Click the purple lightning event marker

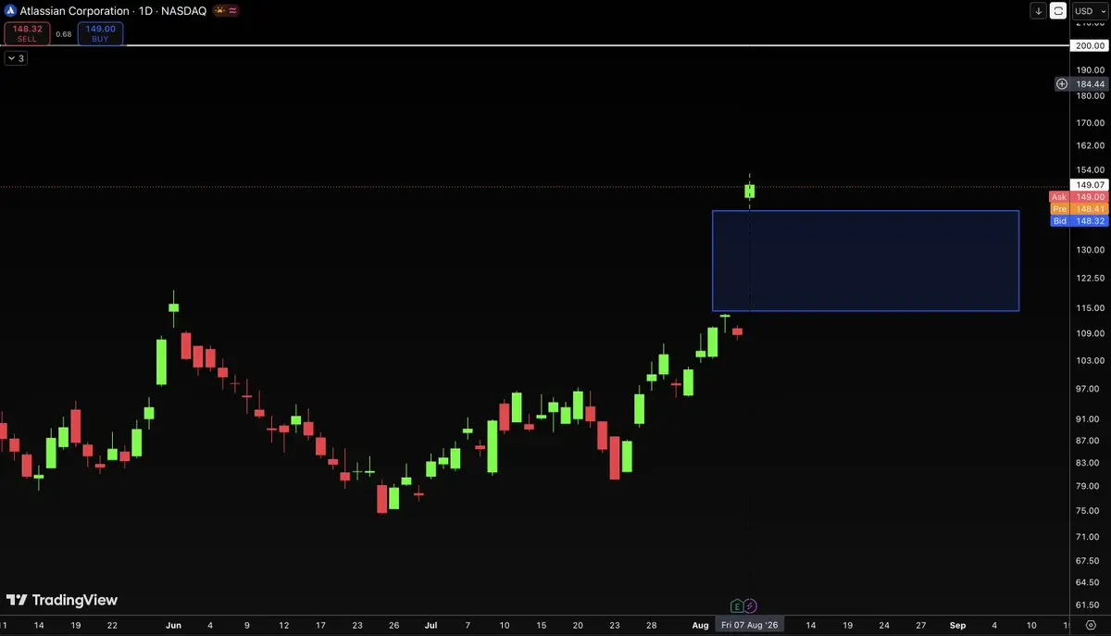tap(750, 606)
